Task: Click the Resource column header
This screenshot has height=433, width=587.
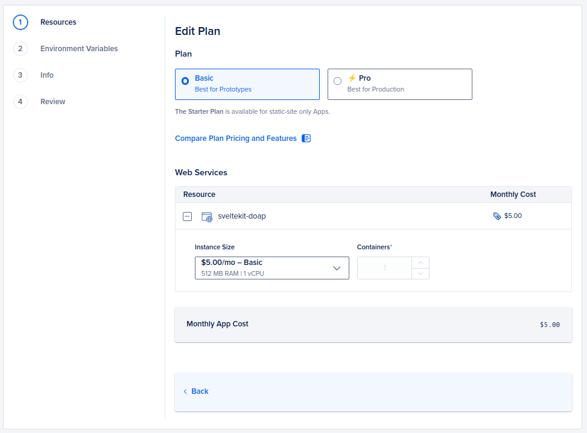Action: pyautogui.click(x=199, y=195)
